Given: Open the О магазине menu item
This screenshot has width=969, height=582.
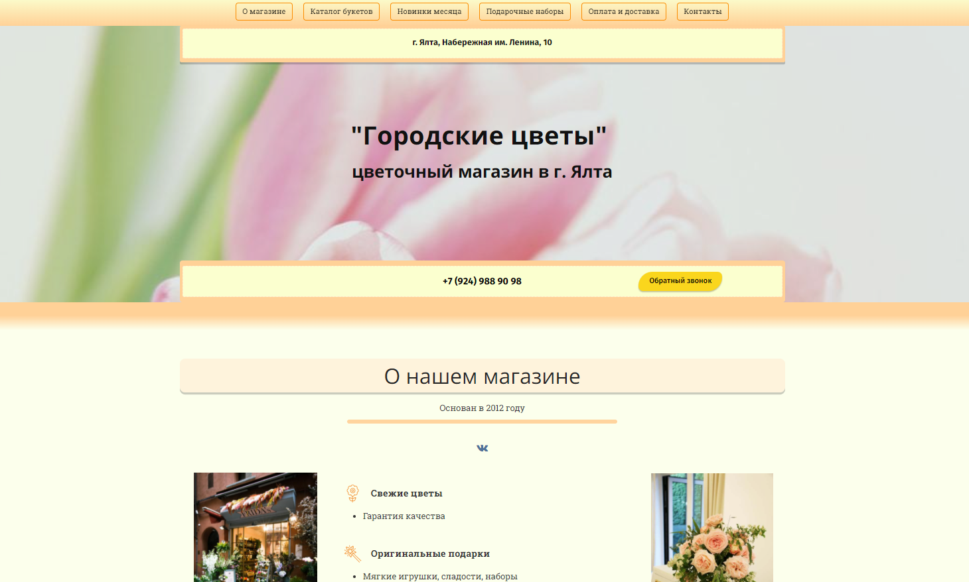Looking at the screenshot, I should tap(263, 12).
